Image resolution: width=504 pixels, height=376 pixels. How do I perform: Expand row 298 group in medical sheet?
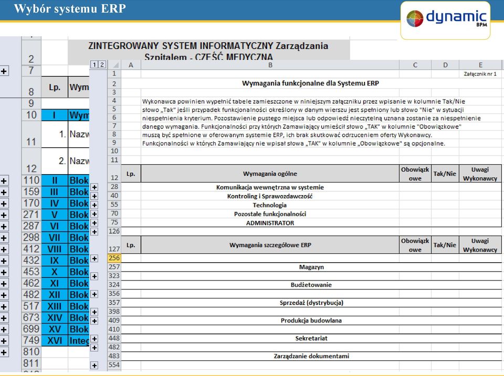click(4, 238)
